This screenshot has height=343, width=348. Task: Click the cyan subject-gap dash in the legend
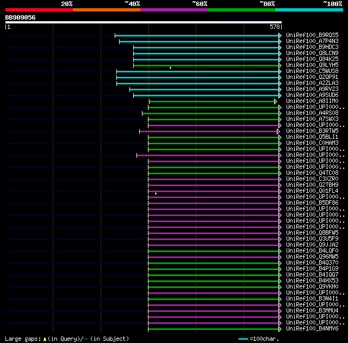click(86, 339)
